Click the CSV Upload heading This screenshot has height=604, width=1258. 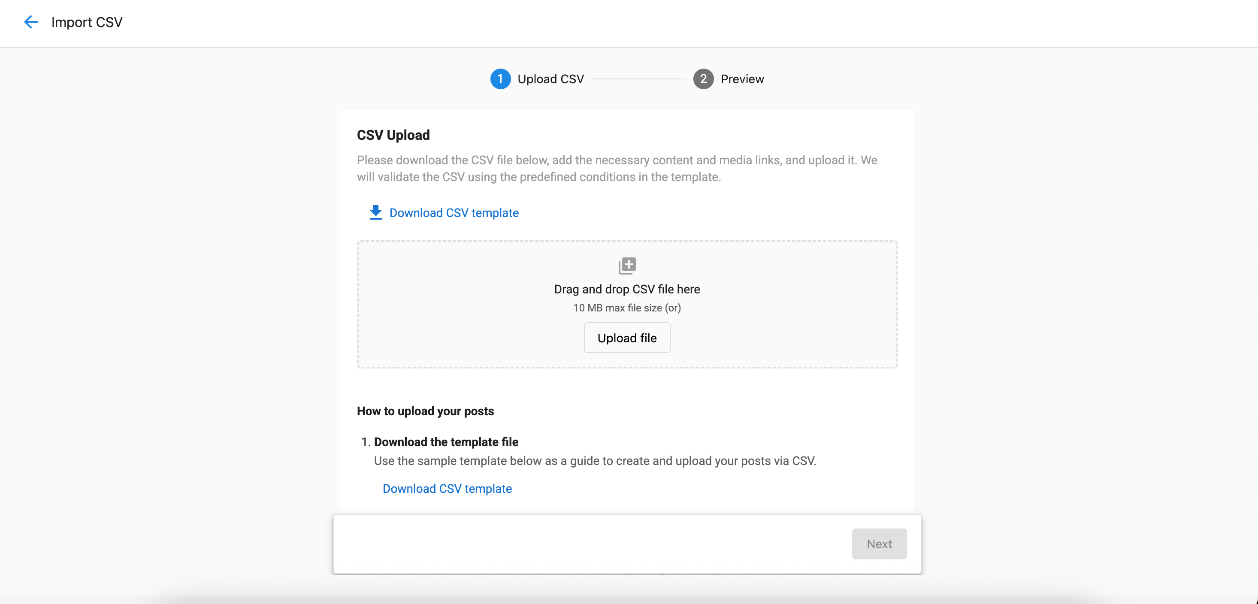[393, 135]
